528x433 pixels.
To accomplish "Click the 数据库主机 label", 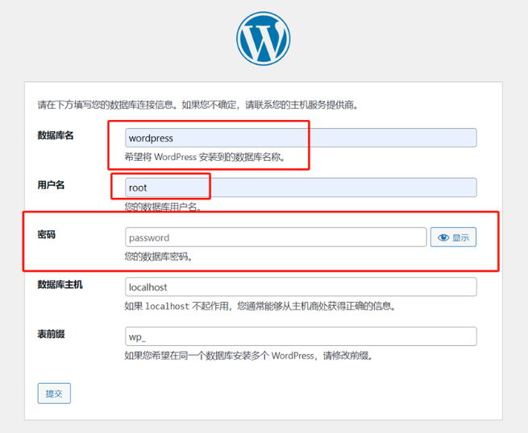I will [x=60, y=284].
